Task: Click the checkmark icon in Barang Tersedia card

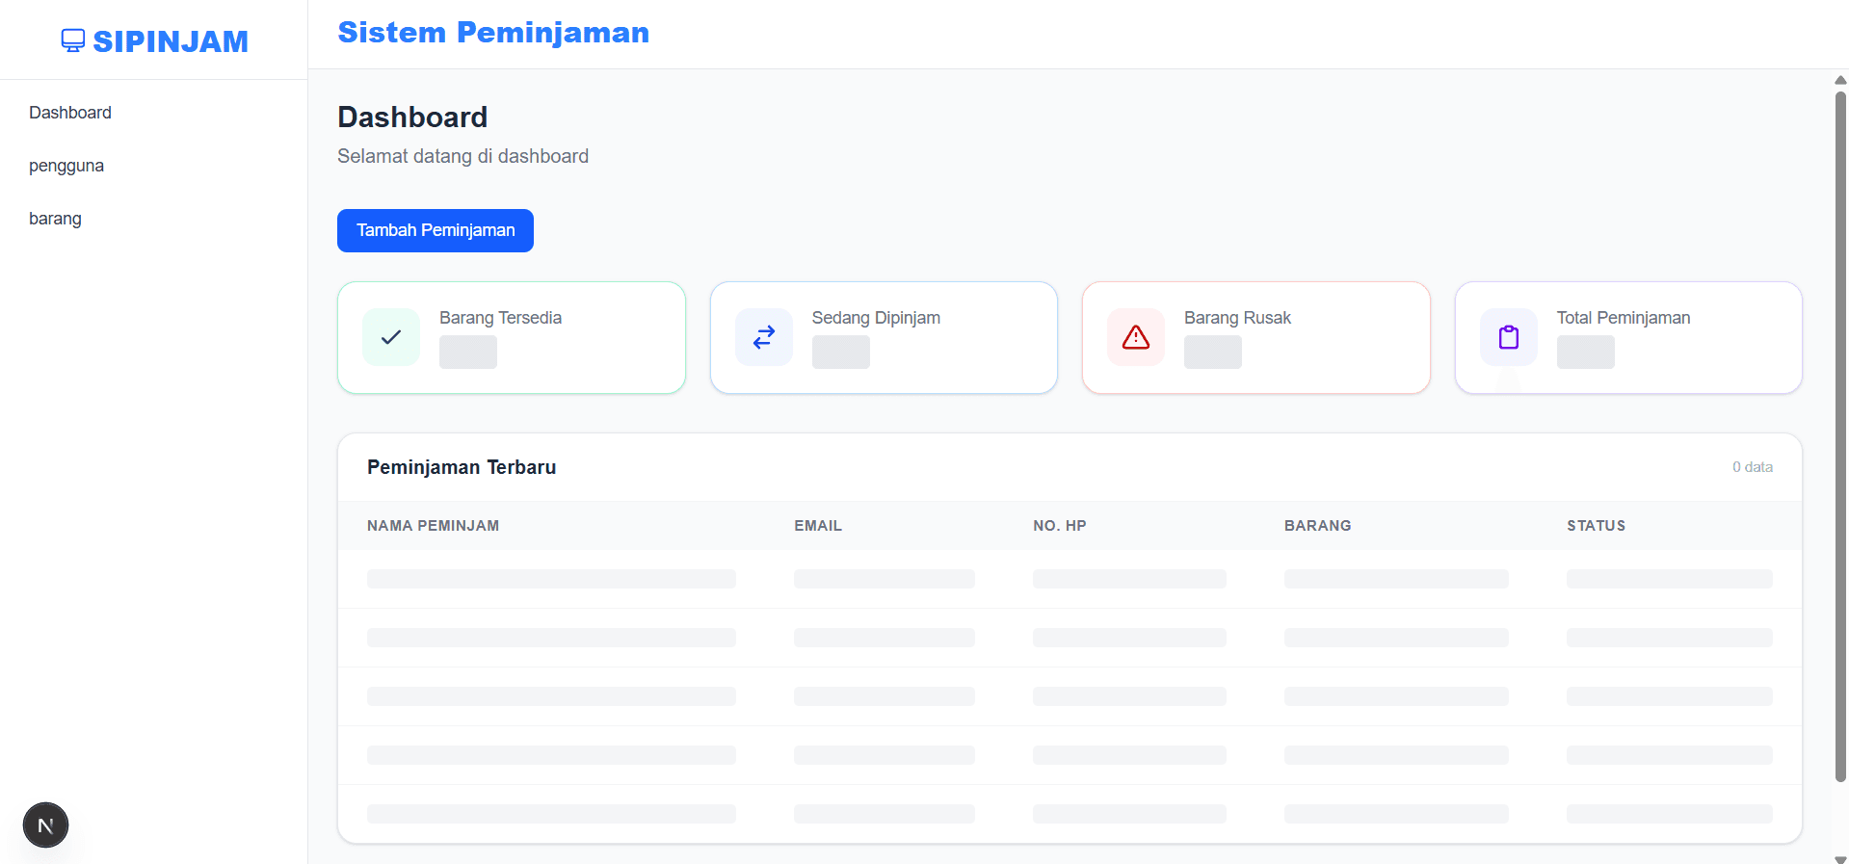Action: pos(391,337)
